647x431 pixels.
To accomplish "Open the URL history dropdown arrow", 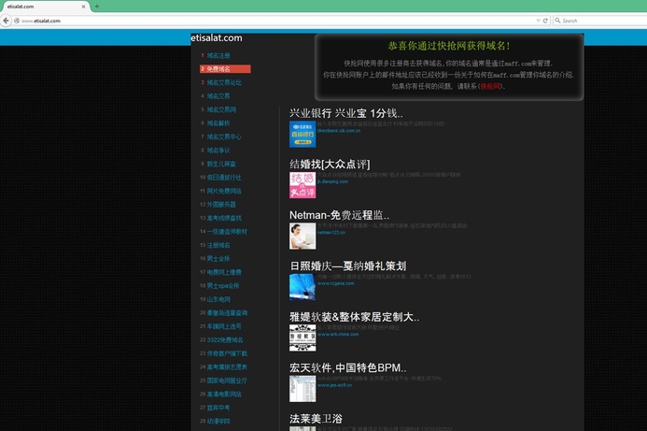I will 538,21.
